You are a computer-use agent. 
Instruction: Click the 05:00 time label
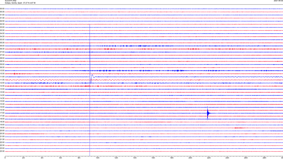tap(2, 40)
